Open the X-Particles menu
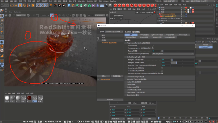Screen dimensions: 218x123 click(81, 1)
